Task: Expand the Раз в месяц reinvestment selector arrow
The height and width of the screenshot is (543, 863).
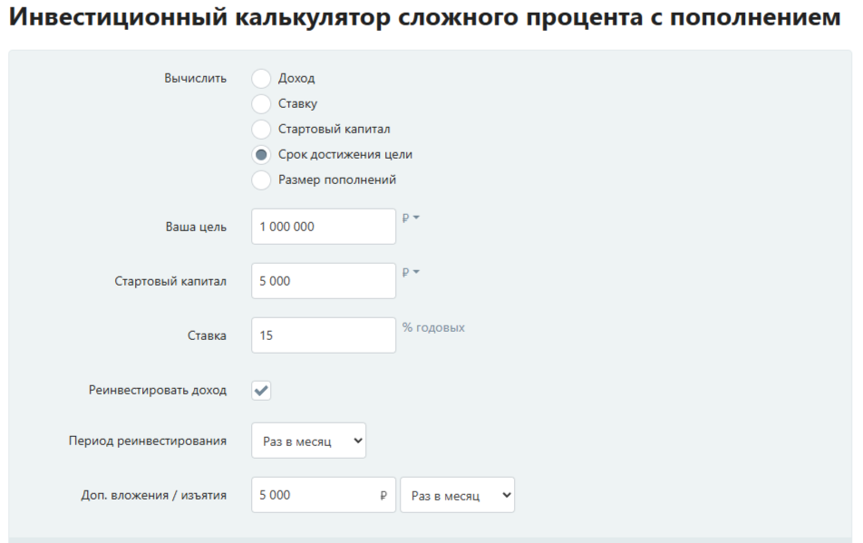Action: (x=357, y=440)
